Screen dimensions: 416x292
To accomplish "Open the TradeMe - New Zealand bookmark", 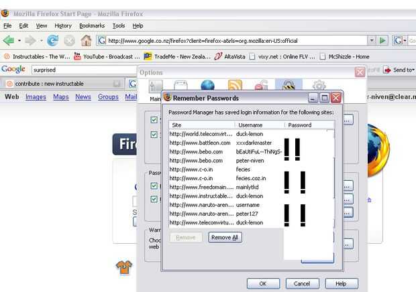I will [x=177, y=57].
